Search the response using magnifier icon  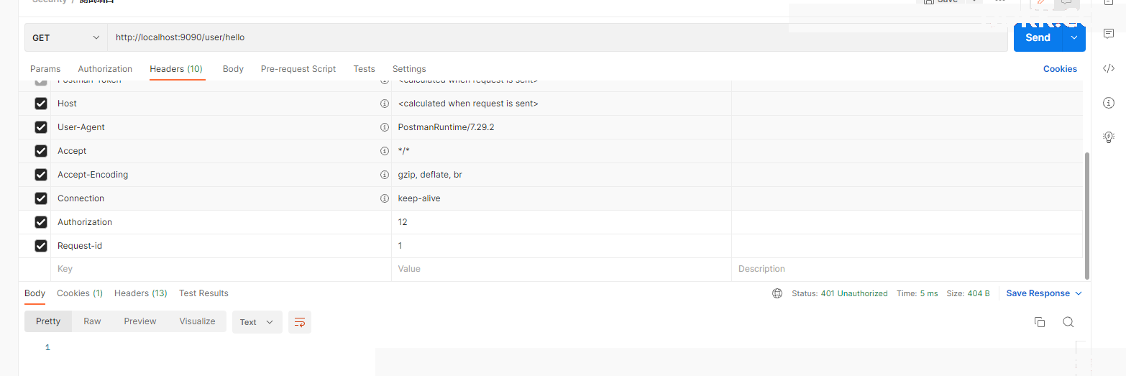pyautogui.click(x=1068, y=322)
